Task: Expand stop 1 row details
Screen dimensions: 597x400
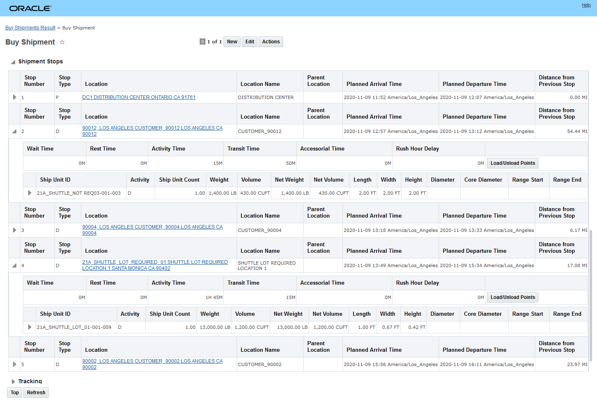Action: pyautogui.click(x=14, y=97)
